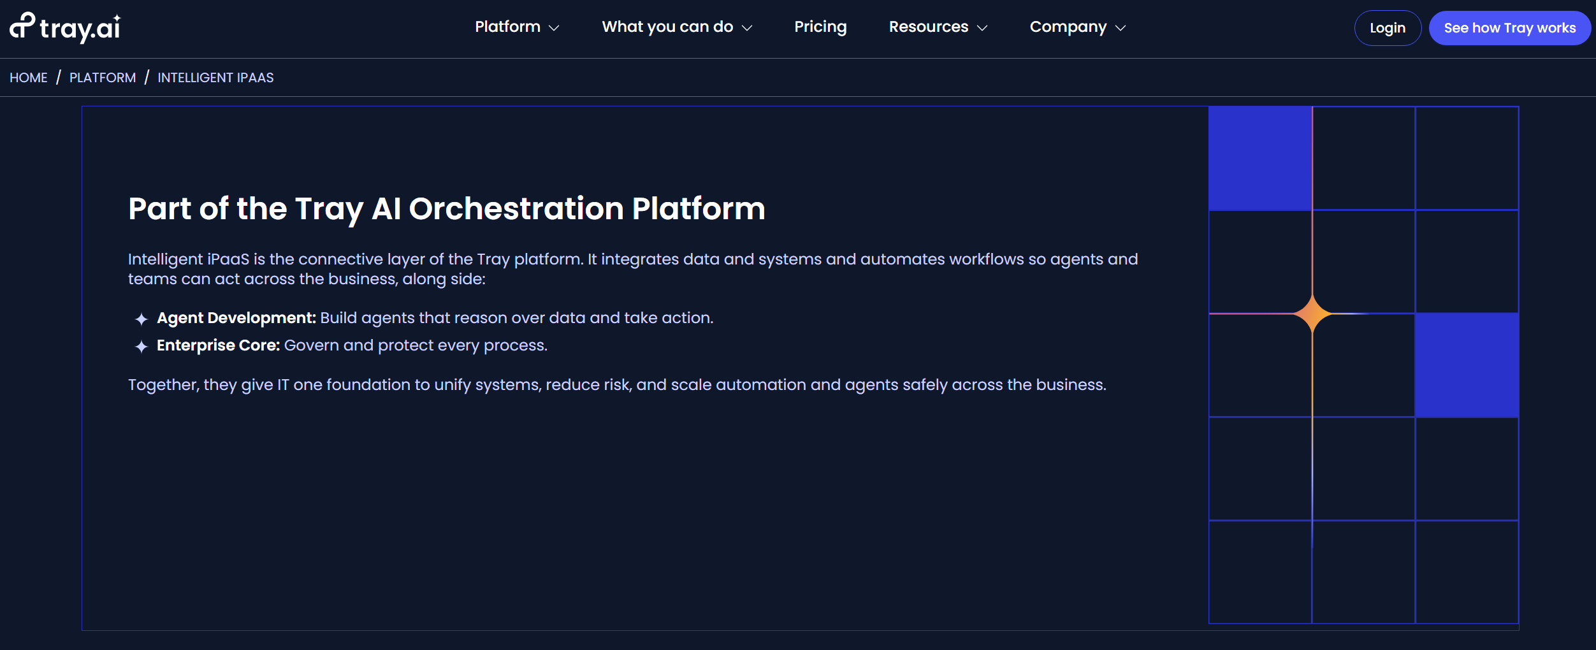Click the Login button
The height and width of the screenshot is (650, 1596).
point(1388,28)
